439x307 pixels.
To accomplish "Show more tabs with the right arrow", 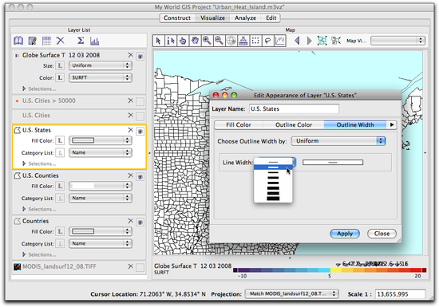I will [x=392, y=125].
